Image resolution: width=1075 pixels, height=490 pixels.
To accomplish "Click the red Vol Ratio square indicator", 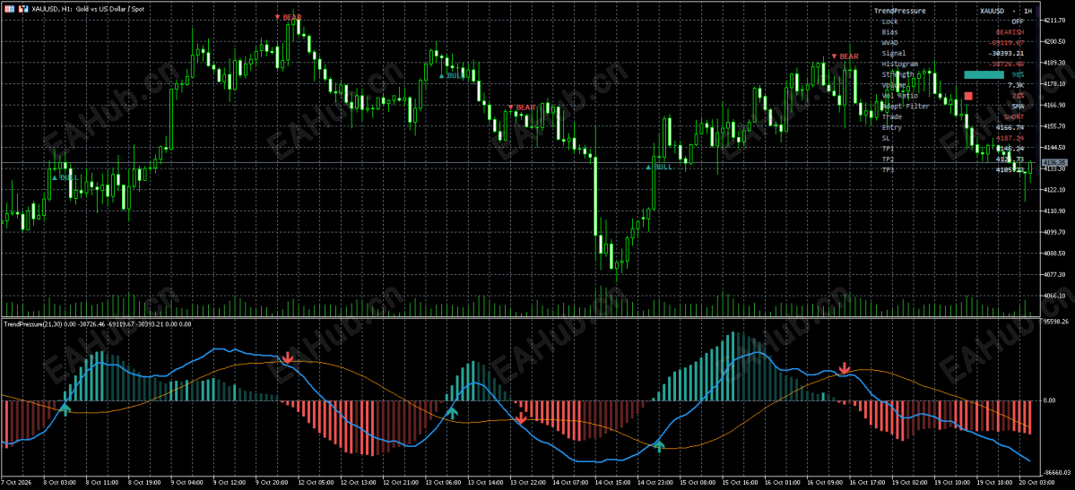I will (x=968, y=95).
